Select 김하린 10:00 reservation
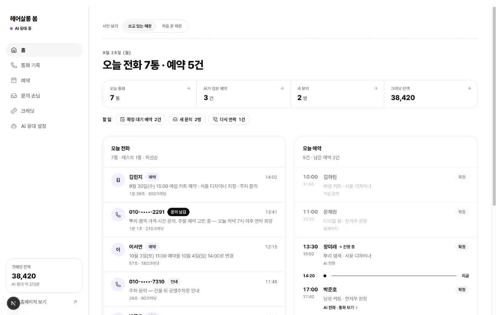The height and width of the screenshot is (315, 496). tap(386, 185)
